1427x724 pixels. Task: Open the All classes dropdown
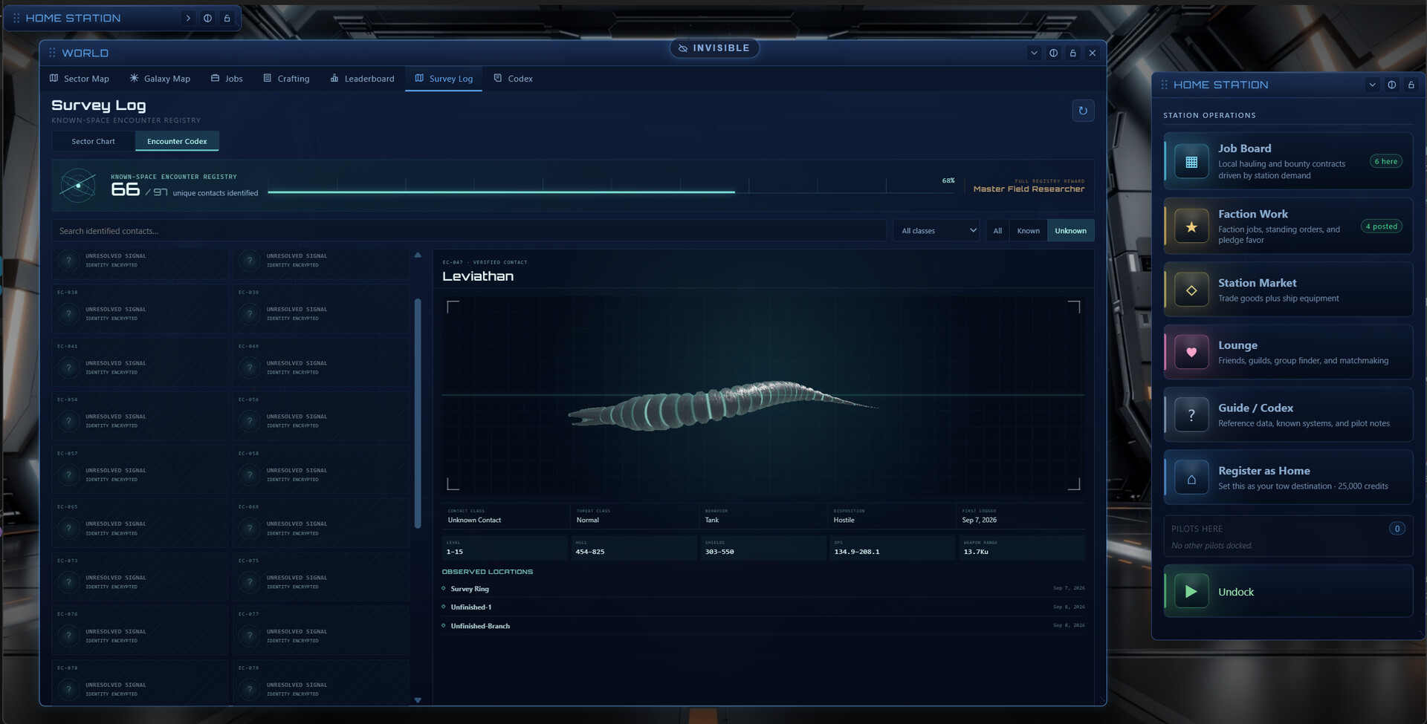coord(938,231)
